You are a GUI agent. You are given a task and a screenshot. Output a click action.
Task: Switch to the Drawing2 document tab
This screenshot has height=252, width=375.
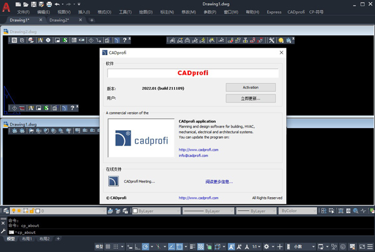point(59,20)
